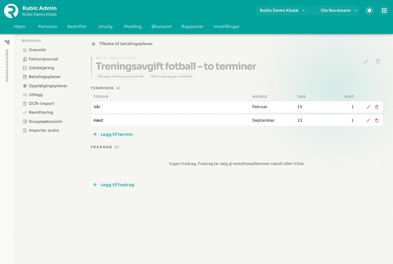Expand the Rubic Demo Klubb dropdown
Viewport: 393px width, 264px height.
tap(282, 11)
